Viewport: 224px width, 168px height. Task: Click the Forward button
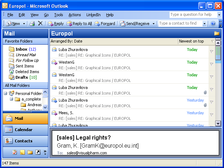(x=105, y=24)
